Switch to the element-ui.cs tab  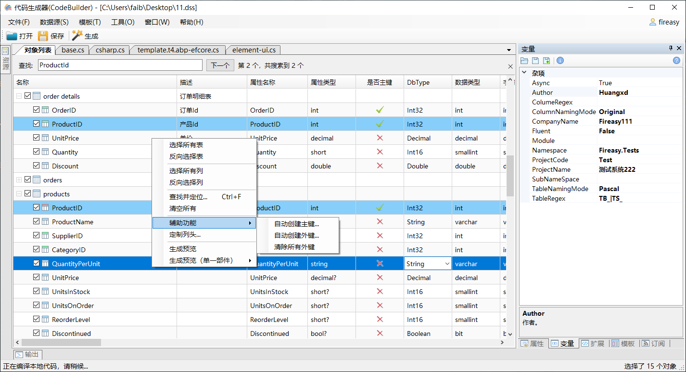coord(254,50)
